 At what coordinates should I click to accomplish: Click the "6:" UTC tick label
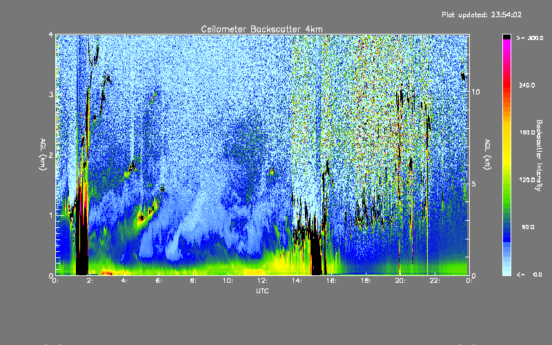click(x=159, y=281)
